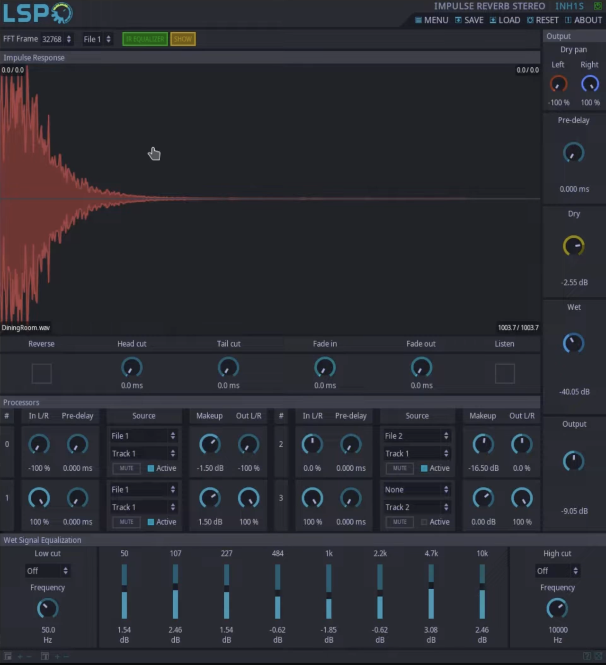
Task: Click processor 2 Makeup knob (-16.50 dB)
Action: coord(483,444)
